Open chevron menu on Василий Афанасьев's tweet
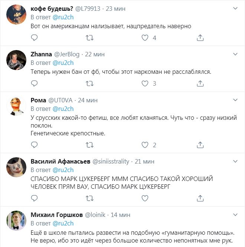Image resolution: width=245 pixels, height=247 pixels. (x=234, y=161)
